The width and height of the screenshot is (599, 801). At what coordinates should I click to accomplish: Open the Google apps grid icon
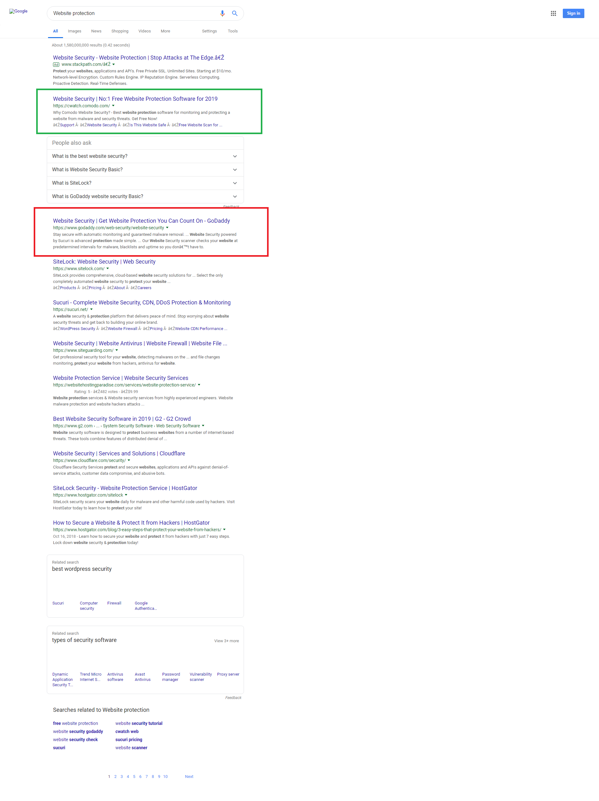pyautogui.click(x=553, y=13)
